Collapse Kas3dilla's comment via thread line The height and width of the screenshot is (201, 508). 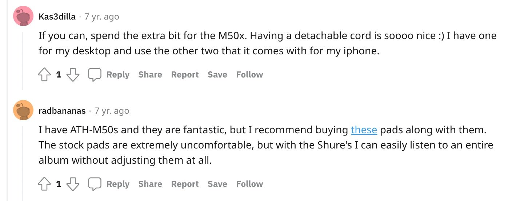[x=23, y=60]
